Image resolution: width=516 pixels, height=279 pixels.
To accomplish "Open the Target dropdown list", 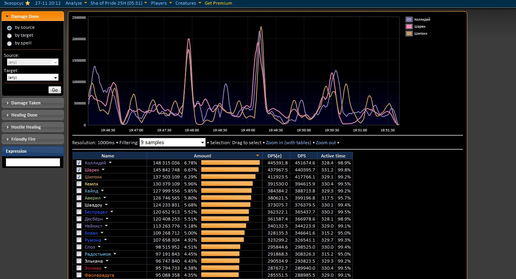I will coord(33,78).
